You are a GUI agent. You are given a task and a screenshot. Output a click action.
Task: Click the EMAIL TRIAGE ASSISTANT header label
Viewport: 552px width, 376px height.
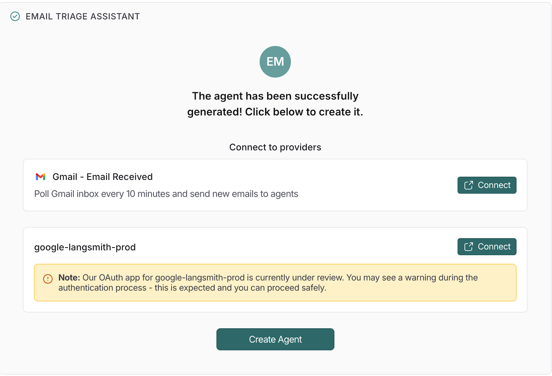[x=83, y=16]
